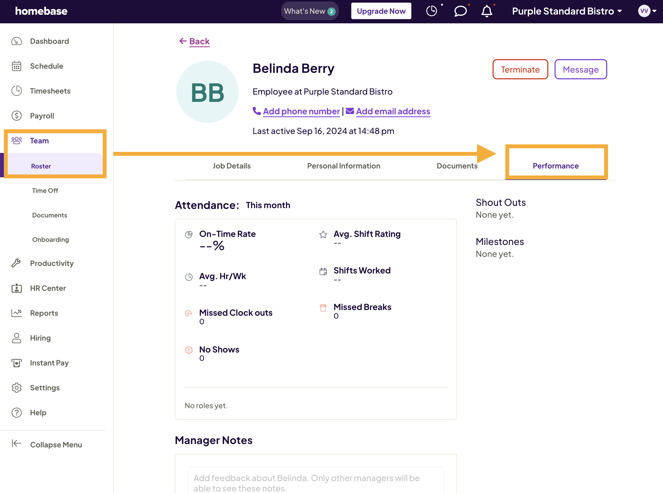This screenshot has height=493, width=663.
Task: Click the Terminate button
Action: coord(520,69)
